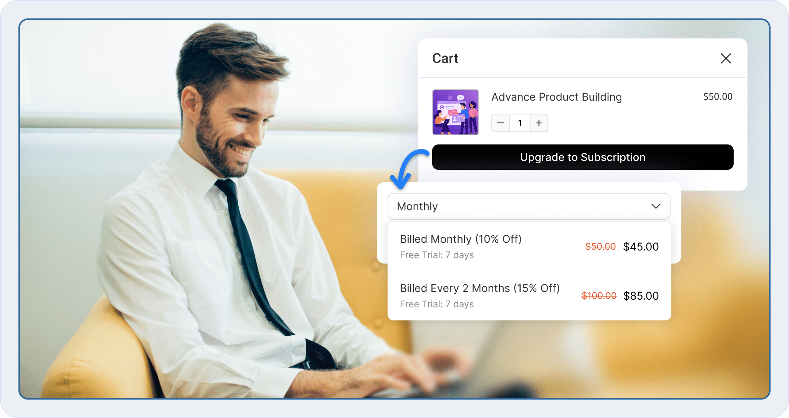Image resolution: width=789 pixels, height=418 pixels.
Task: Click the Cart heading text
Action: [x=445, y=58]
